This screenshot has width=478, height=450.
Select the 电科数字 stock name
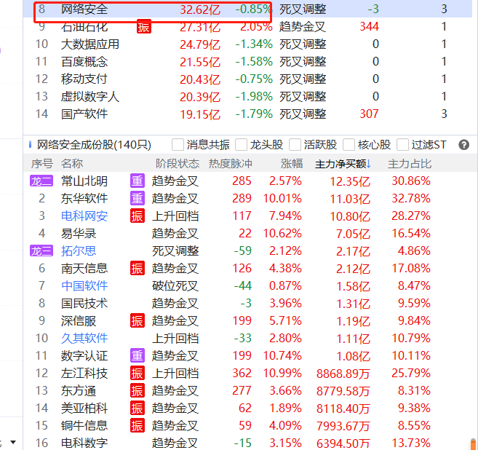[84, 443]
